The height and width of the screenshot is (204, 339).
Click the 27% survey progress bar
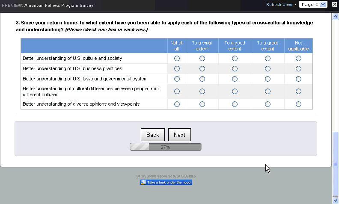pos(166,147)
